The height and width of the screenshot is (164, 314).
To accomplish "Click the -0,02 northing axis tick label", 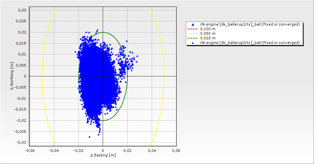I will (21, 120).
